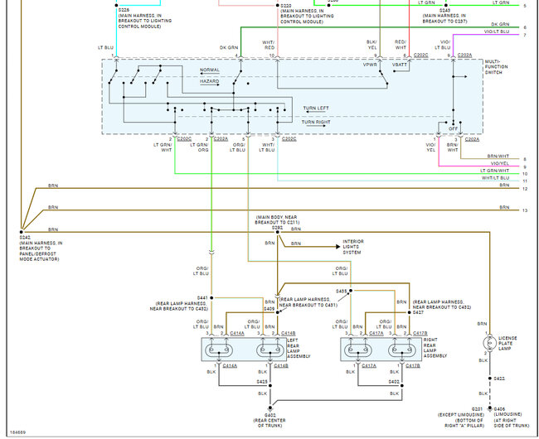Click the LT GRN/ORG wire label below the switch
The image size is (539, 439).
(199, 147)
